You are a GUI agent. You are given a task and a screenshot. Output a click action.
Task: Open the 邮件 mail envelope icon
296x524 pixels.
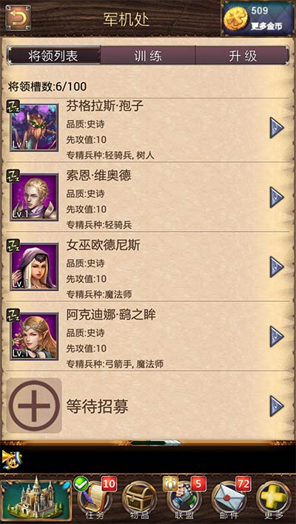(x=229, y=500)
